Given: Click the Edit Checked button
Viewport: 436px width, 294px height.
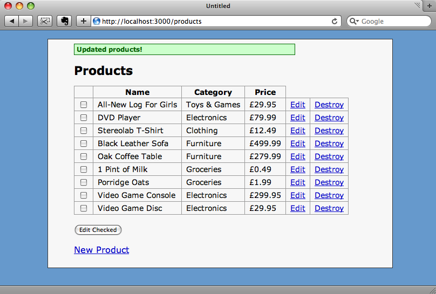Looking at the screenshot, I should [x=98, y=230].
